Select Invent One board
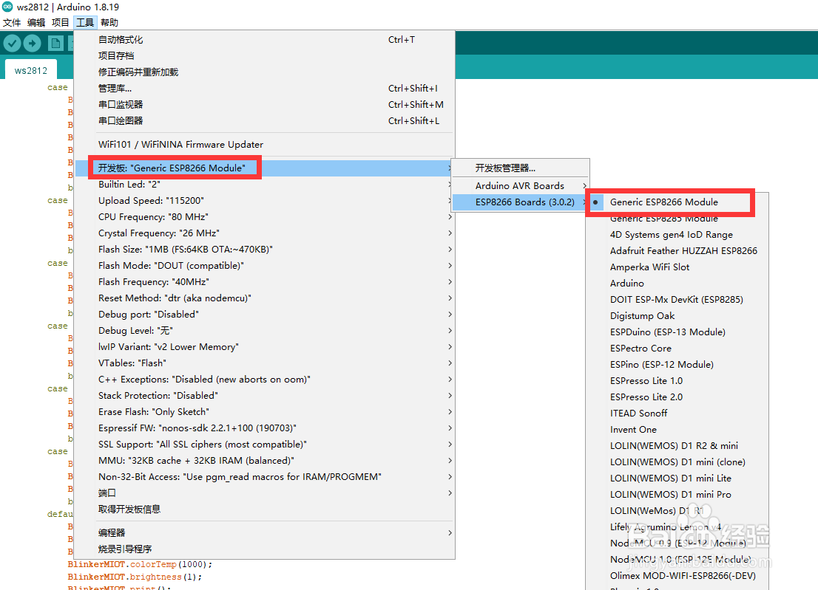Screen dimensions: 818x590 [x=677, y=429]
